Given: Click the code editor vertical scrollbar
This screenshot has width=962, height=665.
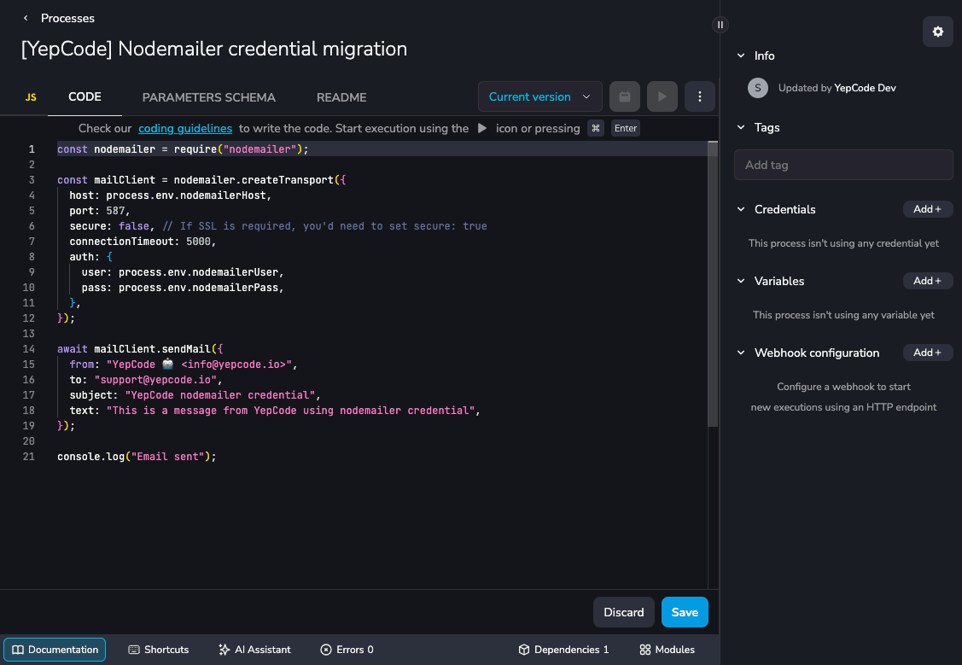Looking at the screenshot, I should 712,284.
